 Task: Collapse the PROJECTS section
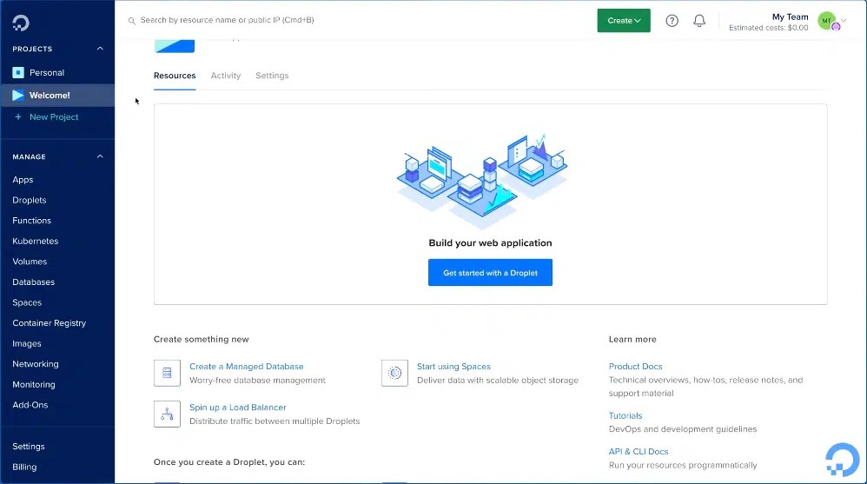point(100,49)
